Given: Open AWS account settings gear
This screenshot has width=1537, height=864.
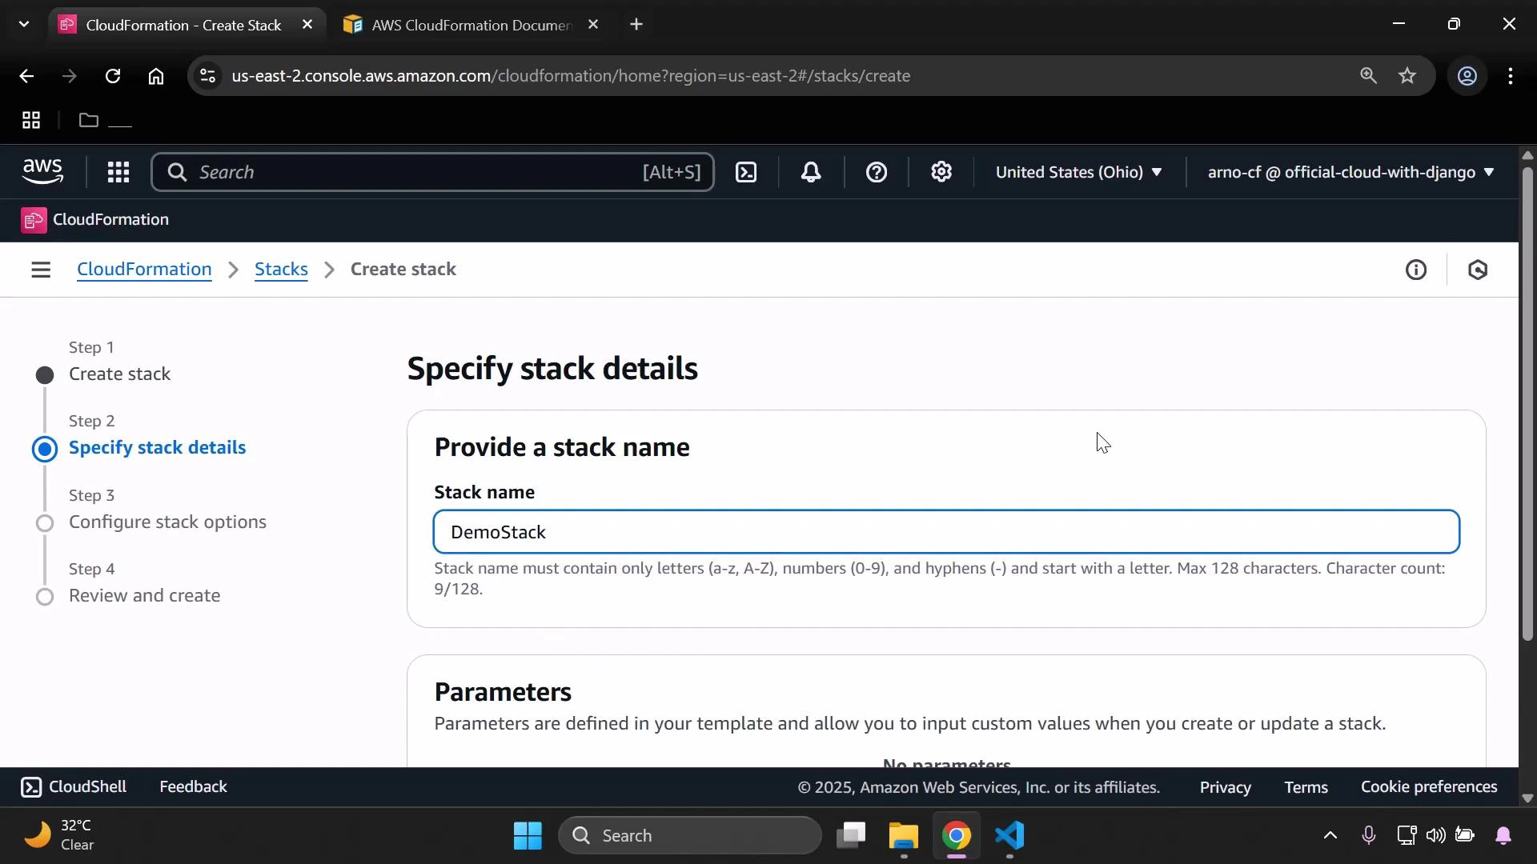Looking at the screenshot, I should 941,172.
